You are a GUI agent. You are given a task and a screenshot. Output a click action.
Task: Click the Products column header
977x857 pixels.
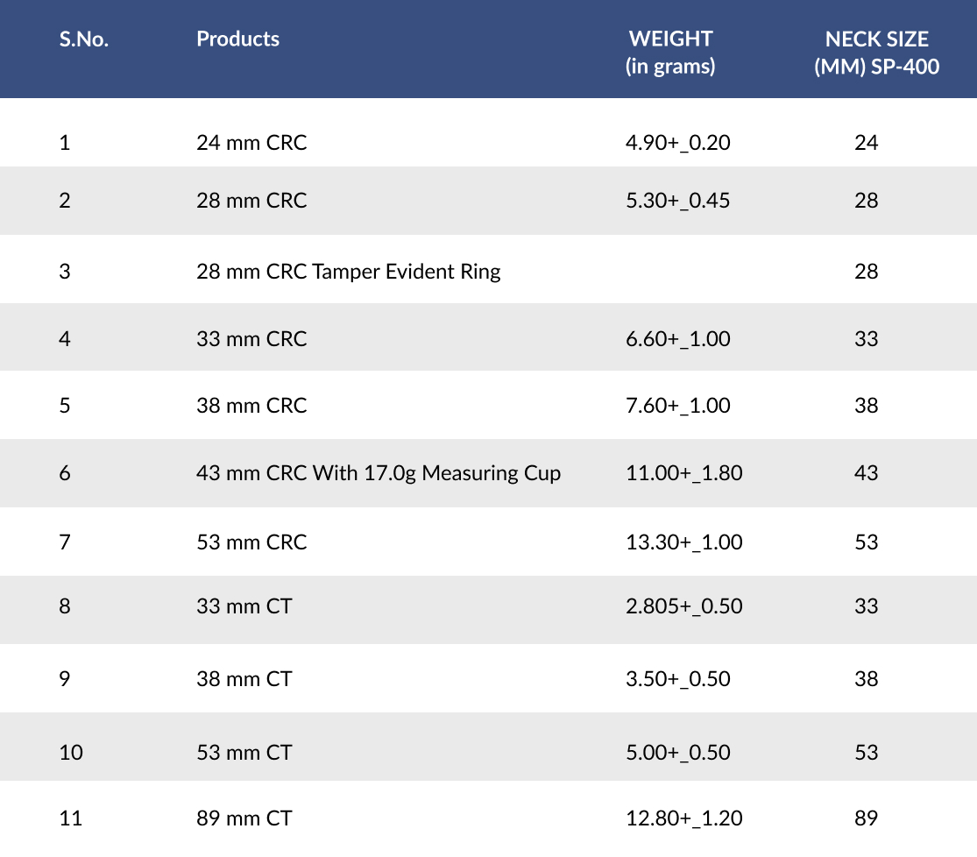click(238, 39)
